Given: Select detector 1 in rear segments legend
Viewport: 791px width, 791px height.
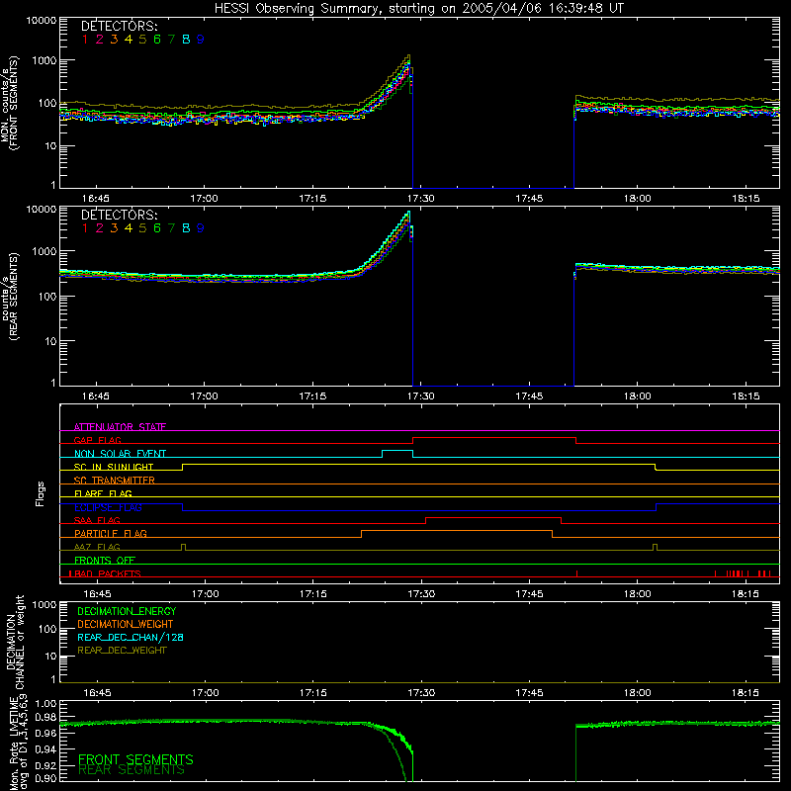Looking at the screenshot, I should pyautogui.click(x=85, y=228).
